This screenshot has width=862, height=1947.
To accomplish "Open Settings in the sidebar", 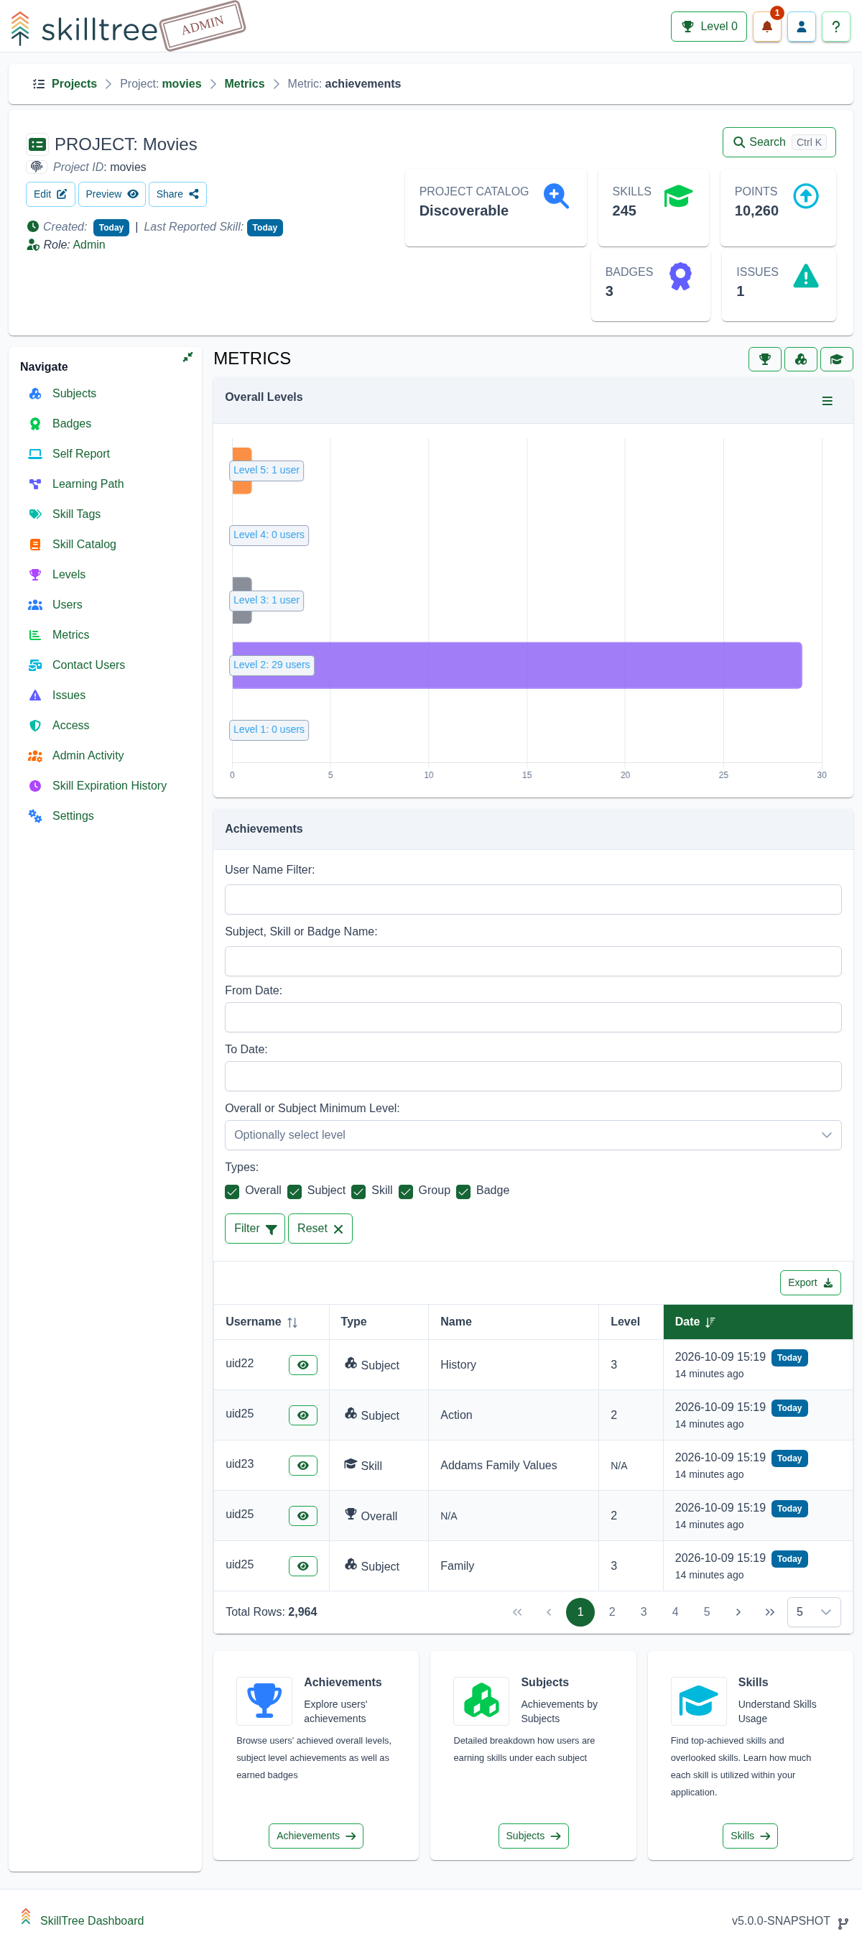I will click(x=73, y=816).
